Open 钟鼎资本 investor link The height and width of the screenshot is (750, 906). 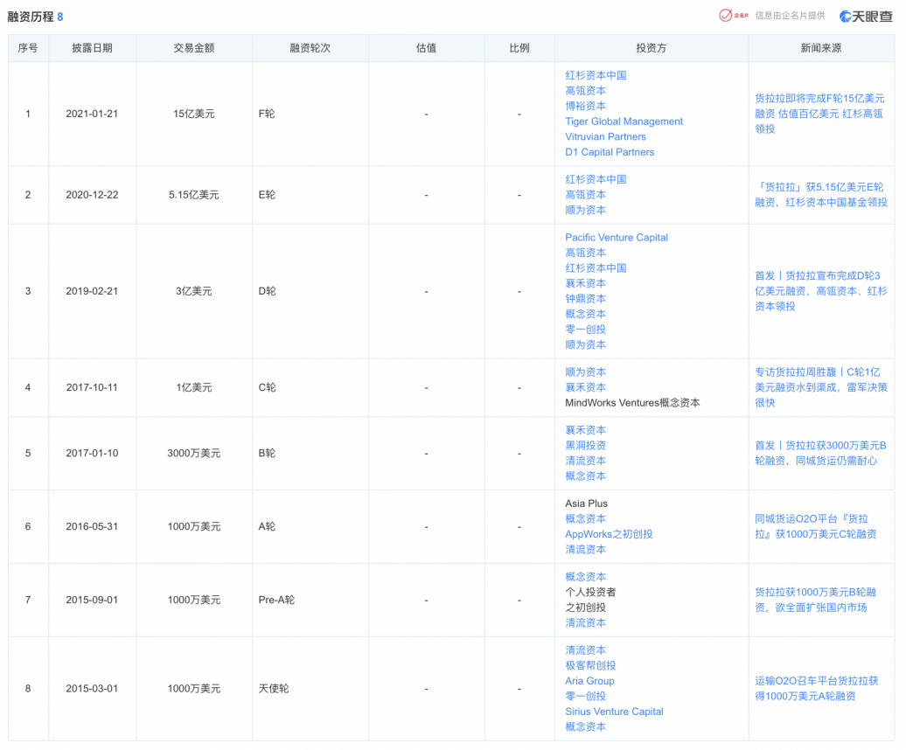(x=585, y=298)
